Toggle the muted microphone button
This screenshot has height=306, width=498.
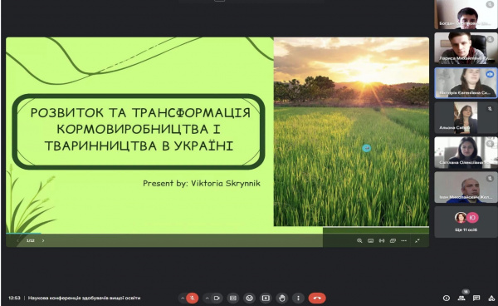[192, 298]
